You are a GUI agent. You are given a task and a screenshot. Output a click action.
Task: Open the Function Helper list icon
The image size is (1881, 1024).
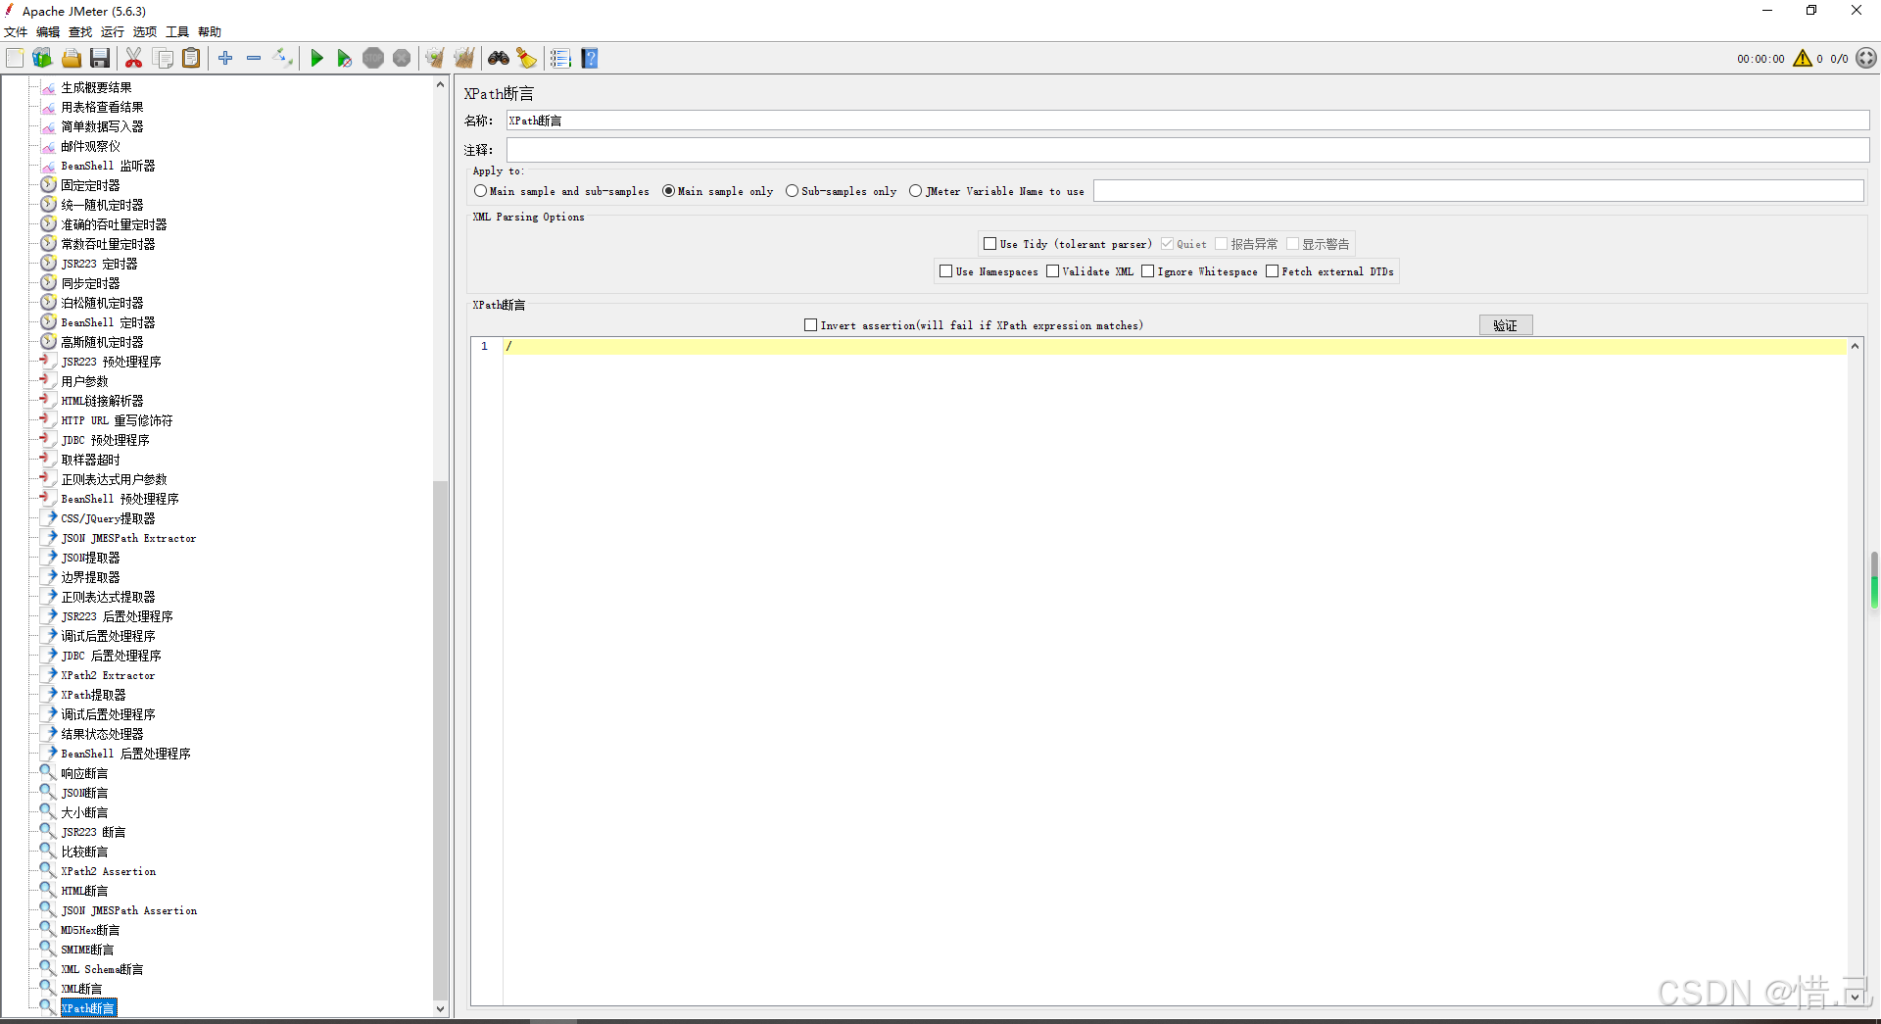coord(560,59)
